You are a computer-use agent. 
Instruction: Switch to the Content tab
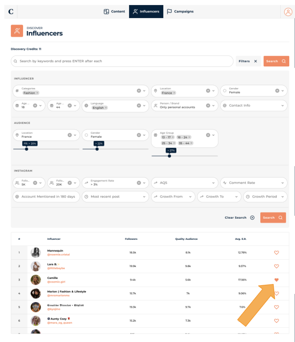click(x=114, y=12)
